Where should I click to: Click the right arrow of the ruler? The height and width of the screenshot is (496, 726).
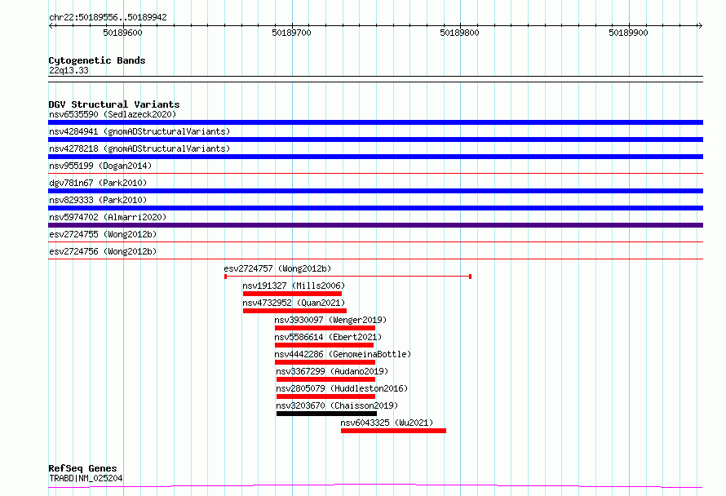click(x=700, y=26)
